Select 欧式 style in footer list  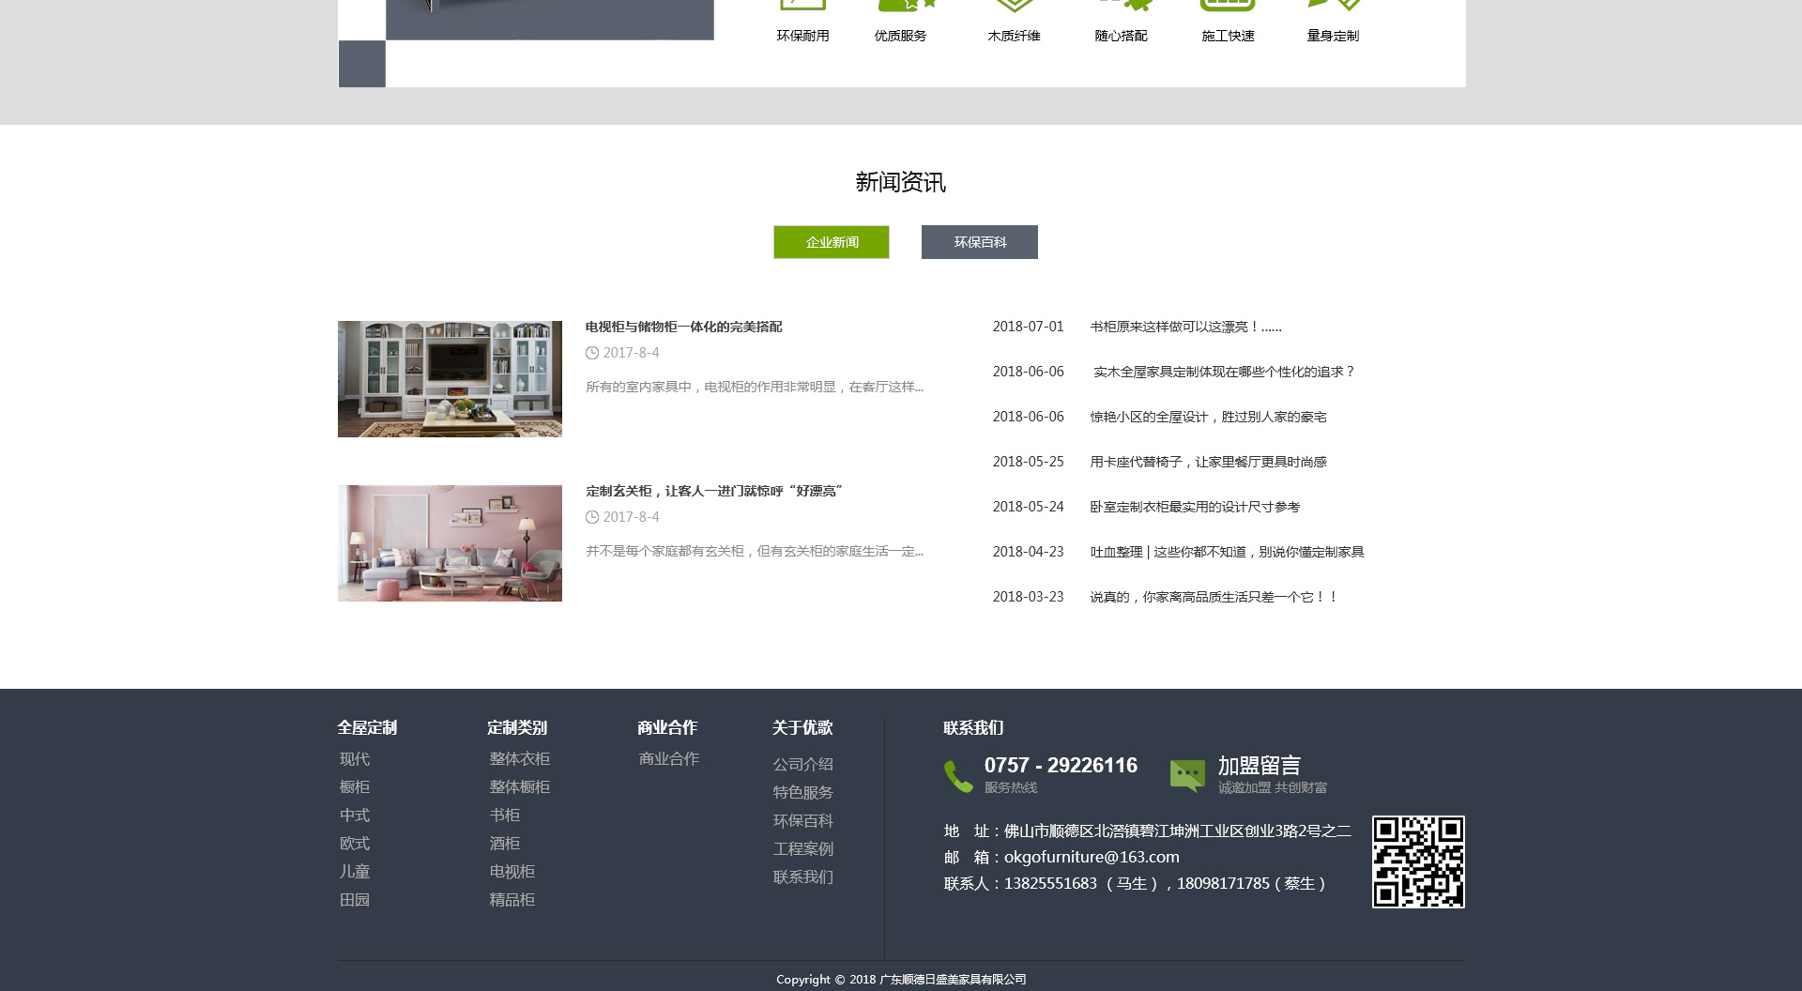(355, 843)
